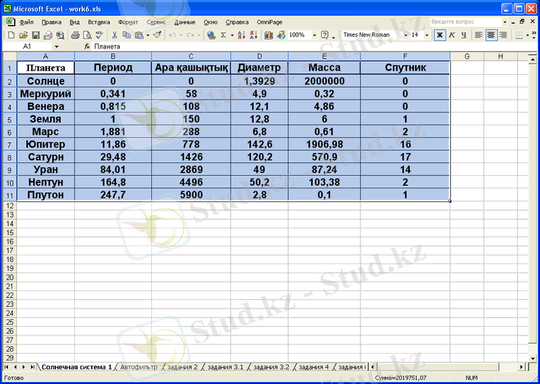The image size is (540, 384).
Task: Click the Cut scissors icon
Action: coord(115,35)
